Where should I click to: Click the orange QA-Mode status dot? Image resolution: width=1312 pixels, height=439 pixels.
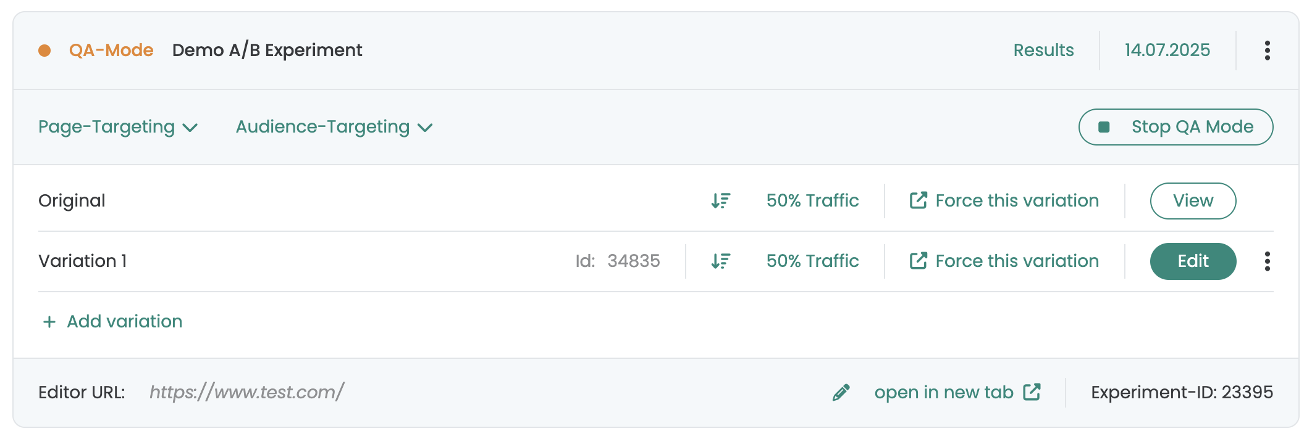click(x=44, y=51)
